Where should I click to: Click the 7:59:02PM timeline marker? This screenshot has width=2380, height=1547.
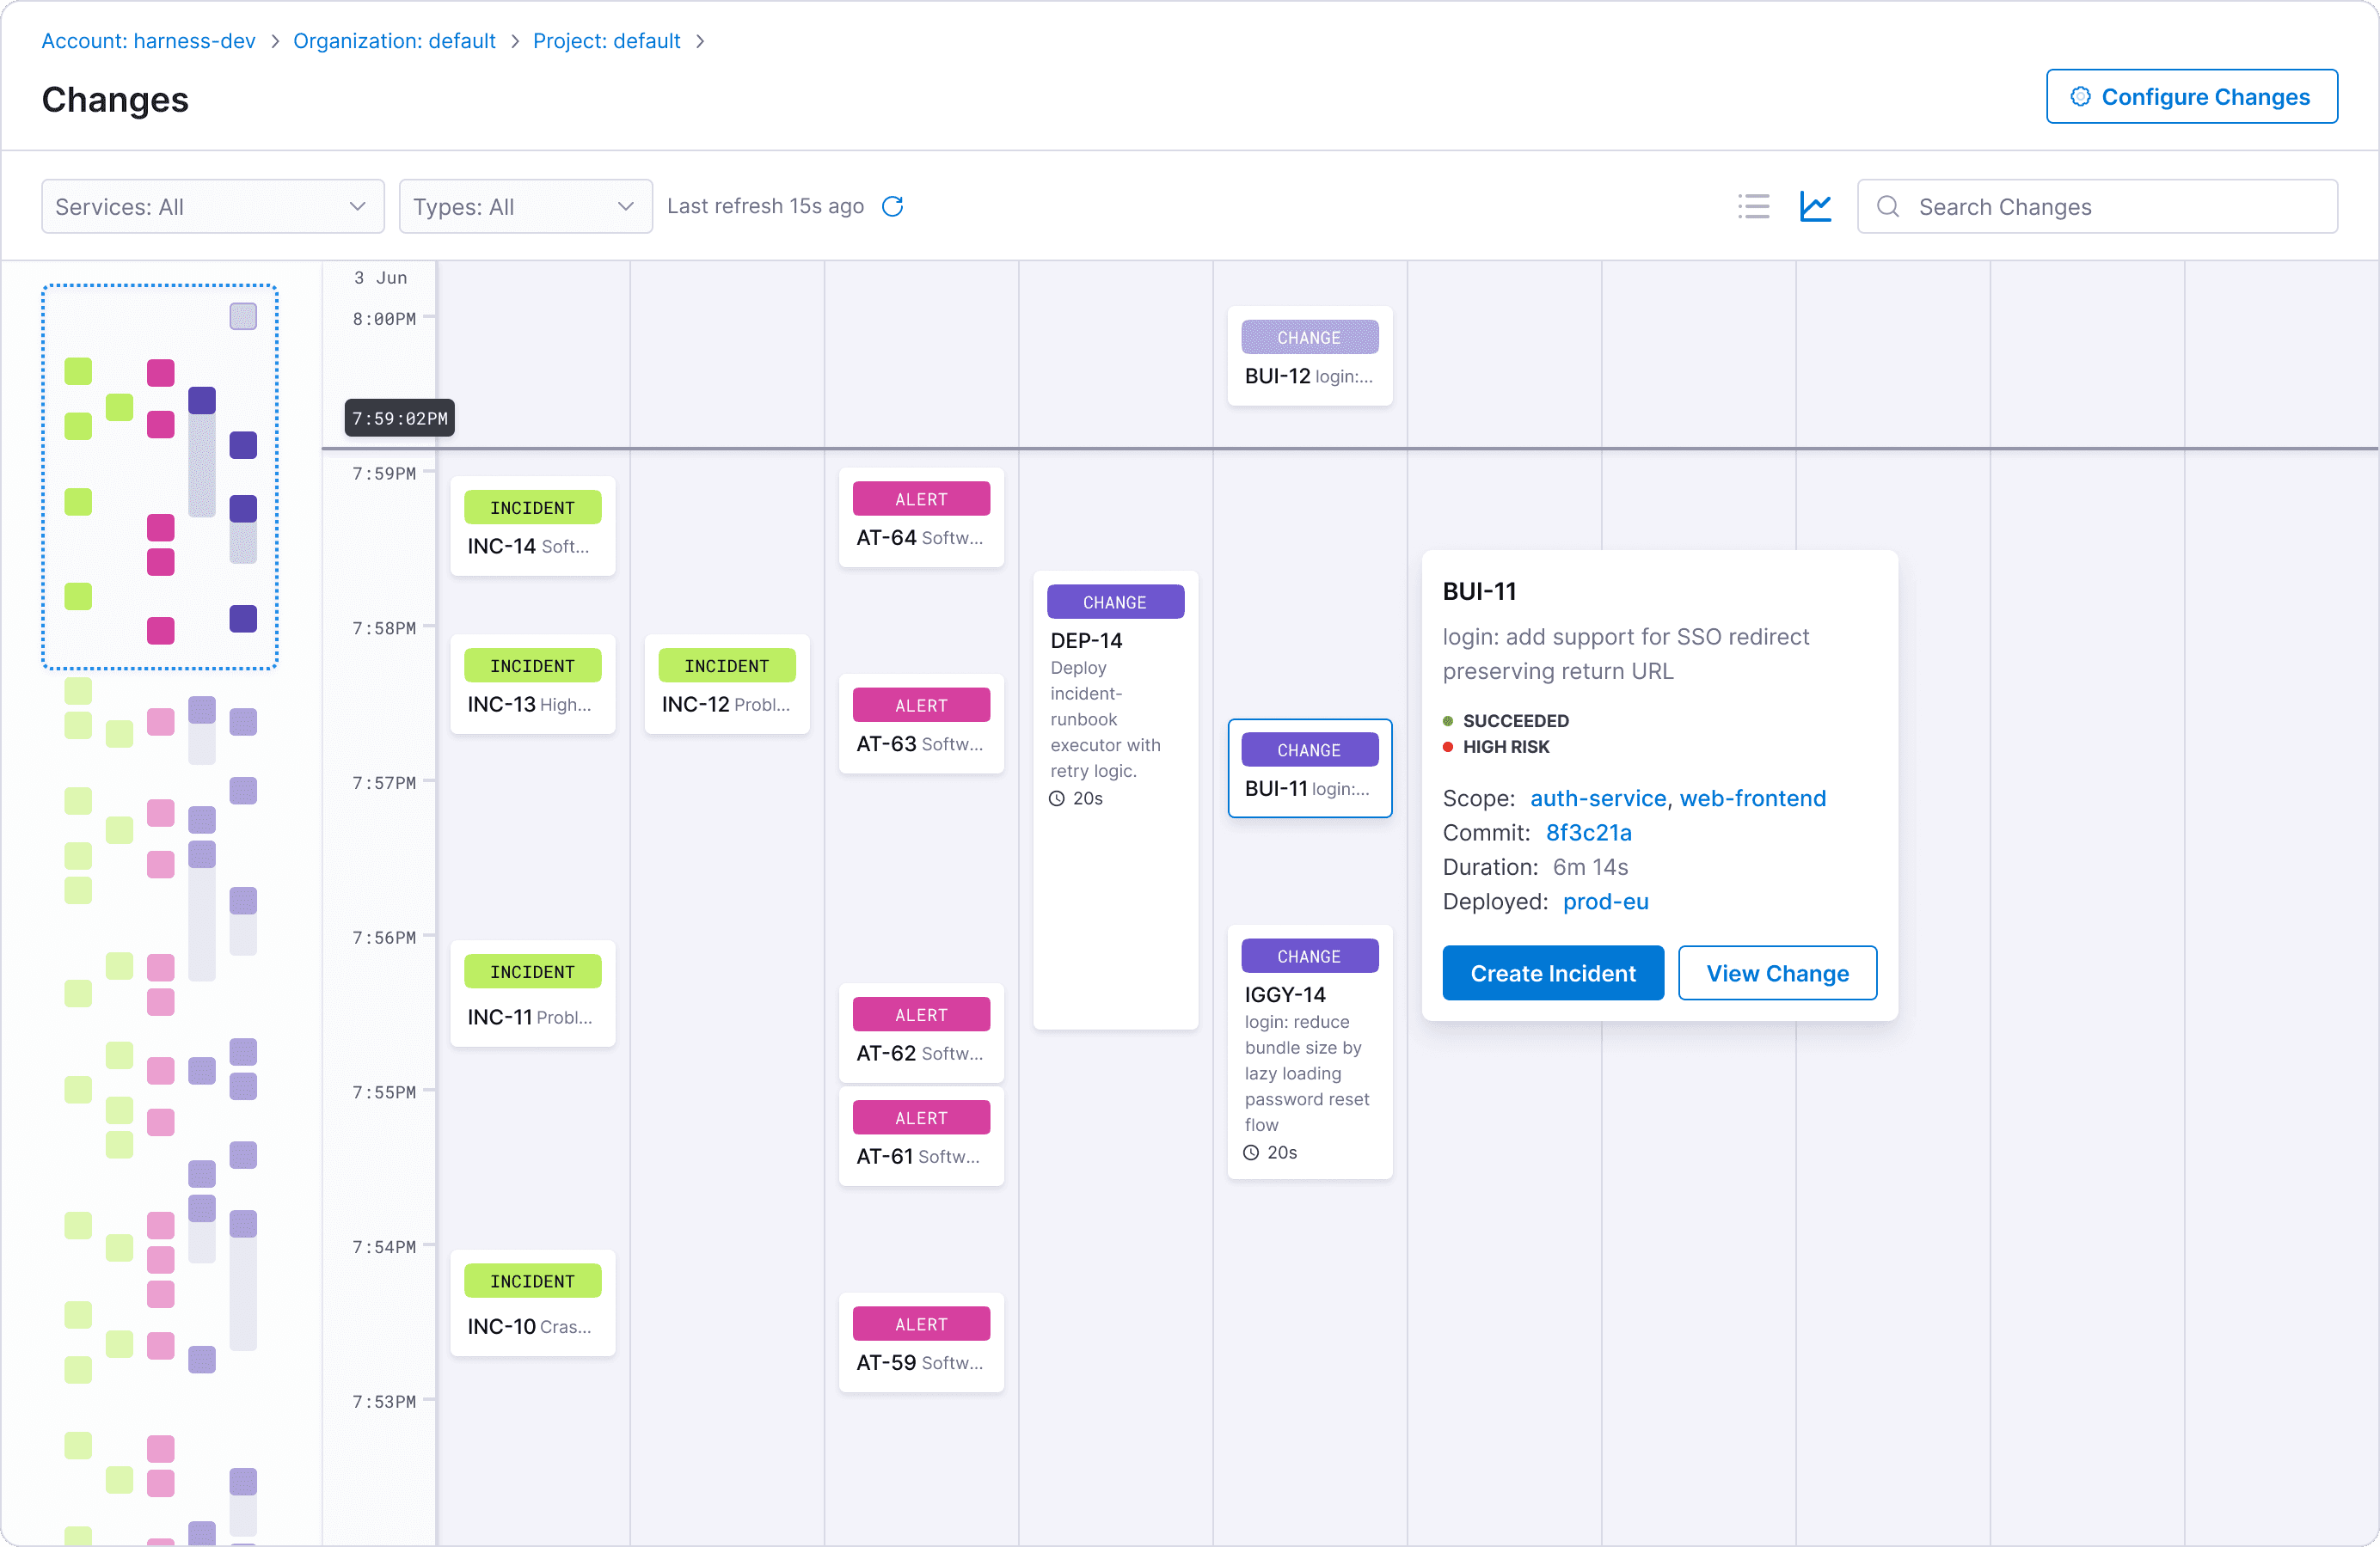[399, 419]
